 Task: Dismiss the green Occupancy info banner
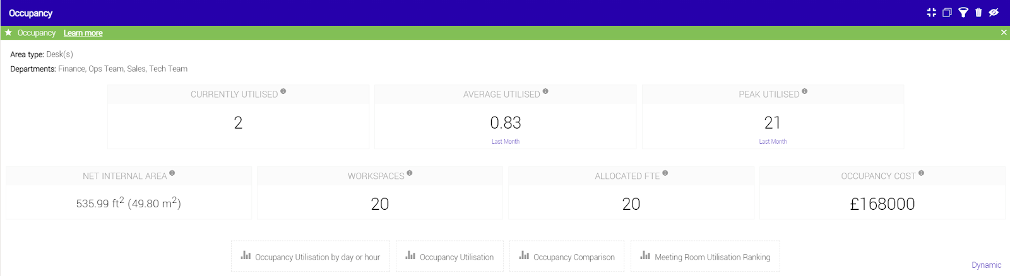pos(1004,32)
